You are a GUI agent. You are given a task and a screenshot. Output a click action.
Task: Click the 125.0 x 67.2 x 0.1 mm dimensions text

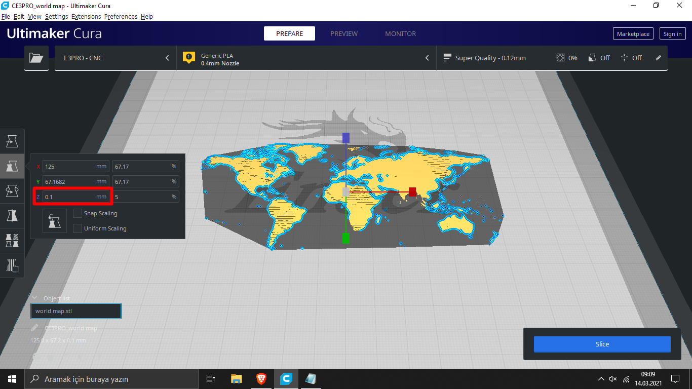[x=58, y=340]
